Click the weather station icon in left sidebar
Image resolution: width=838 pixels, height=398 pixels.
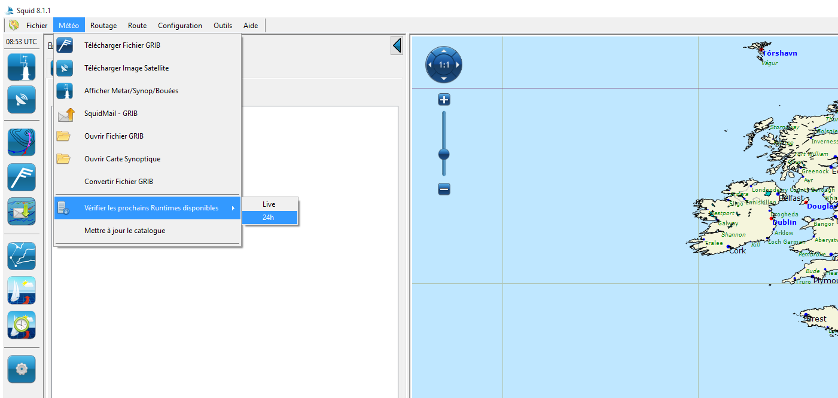[x=22, y=67]
